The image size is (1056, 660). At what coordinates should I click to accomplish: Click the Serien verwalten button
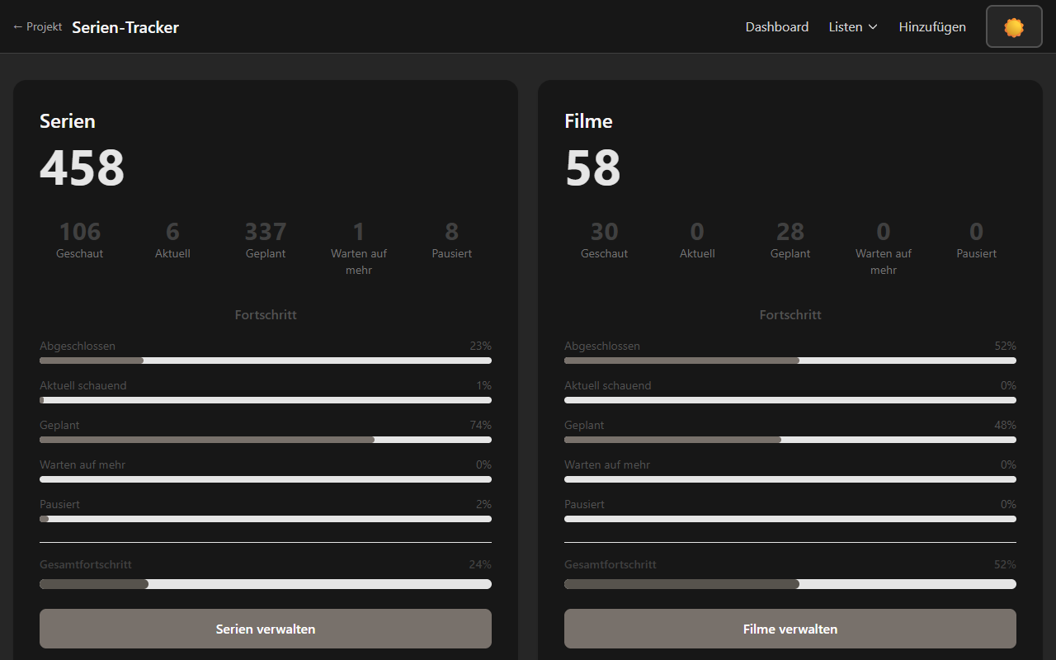pos(266,629)
